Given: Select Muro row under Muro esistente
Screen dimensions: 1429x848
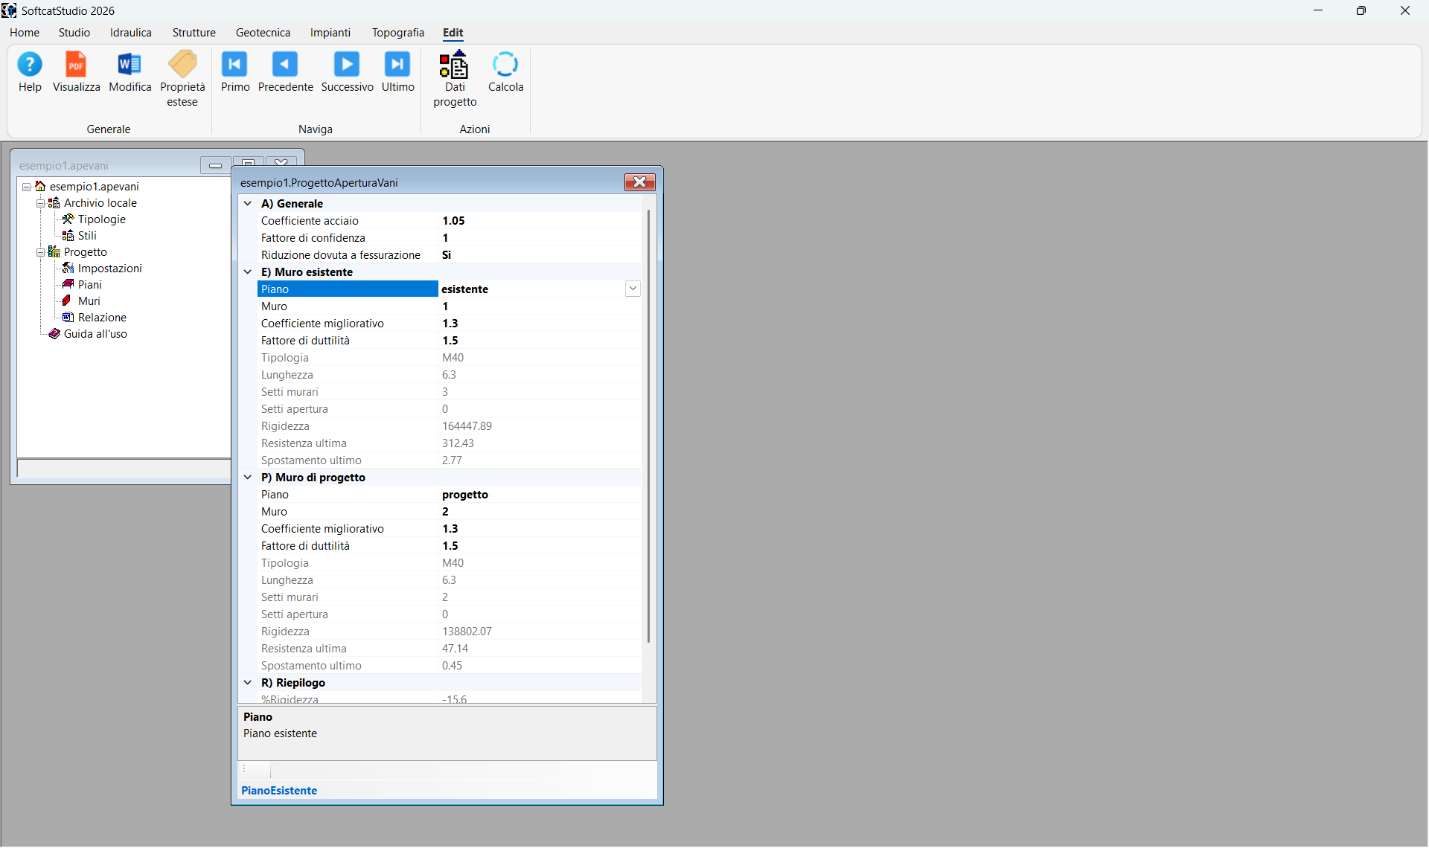Looking at the screenshot, I should click(450, 306).
